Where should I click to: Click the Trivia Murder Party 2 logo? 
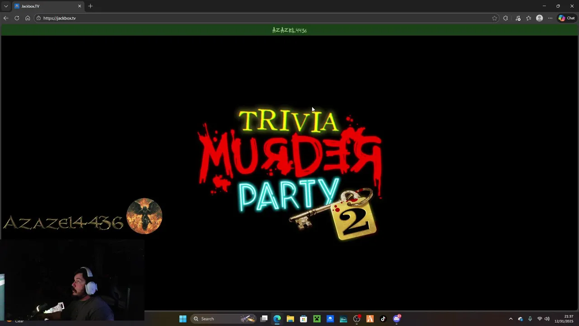pos(289,174)
